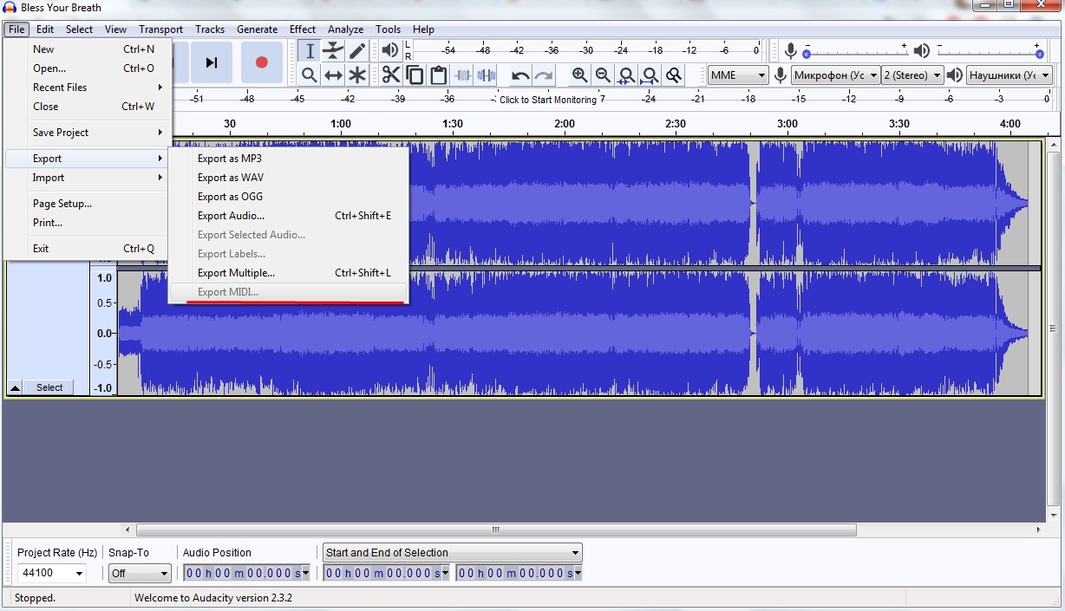Click the Audio Position time field

pyautogui.click(x=247, y=573)
